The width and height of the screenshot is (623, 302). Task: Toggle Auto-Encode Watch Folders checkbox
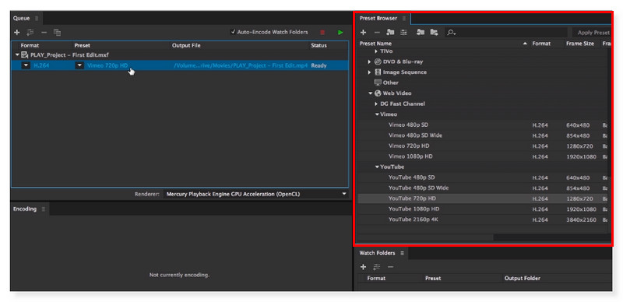pos(234,32)
